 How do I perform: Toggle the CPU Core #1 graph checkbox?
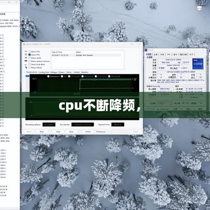pyautogui.click(x=69, y=76)
